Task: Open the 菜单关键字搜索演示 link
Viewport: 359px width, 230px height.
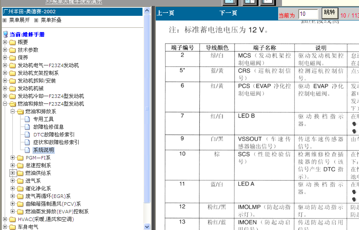Action: point(74,2)
